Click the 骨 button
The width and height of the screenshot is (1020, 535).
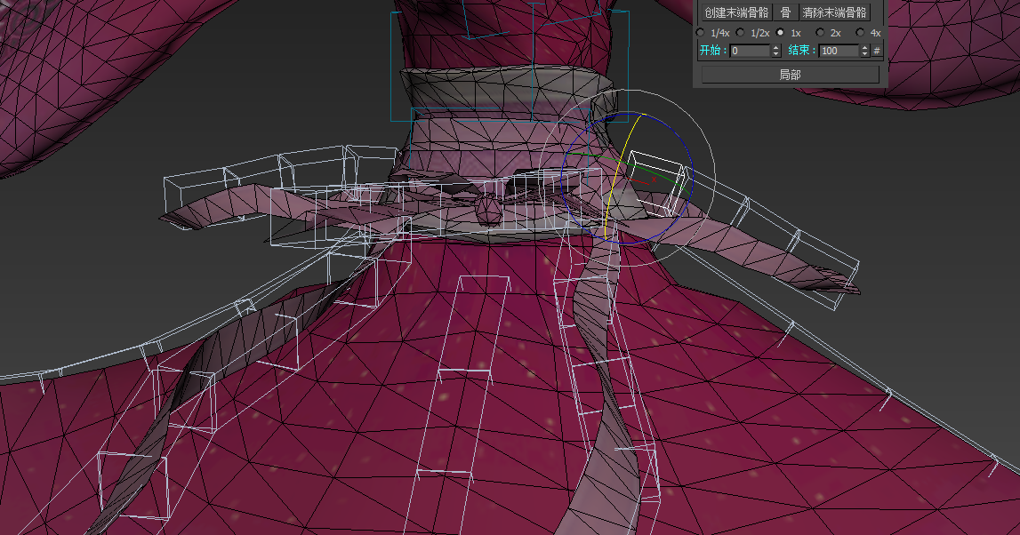(x=785, y=12)
